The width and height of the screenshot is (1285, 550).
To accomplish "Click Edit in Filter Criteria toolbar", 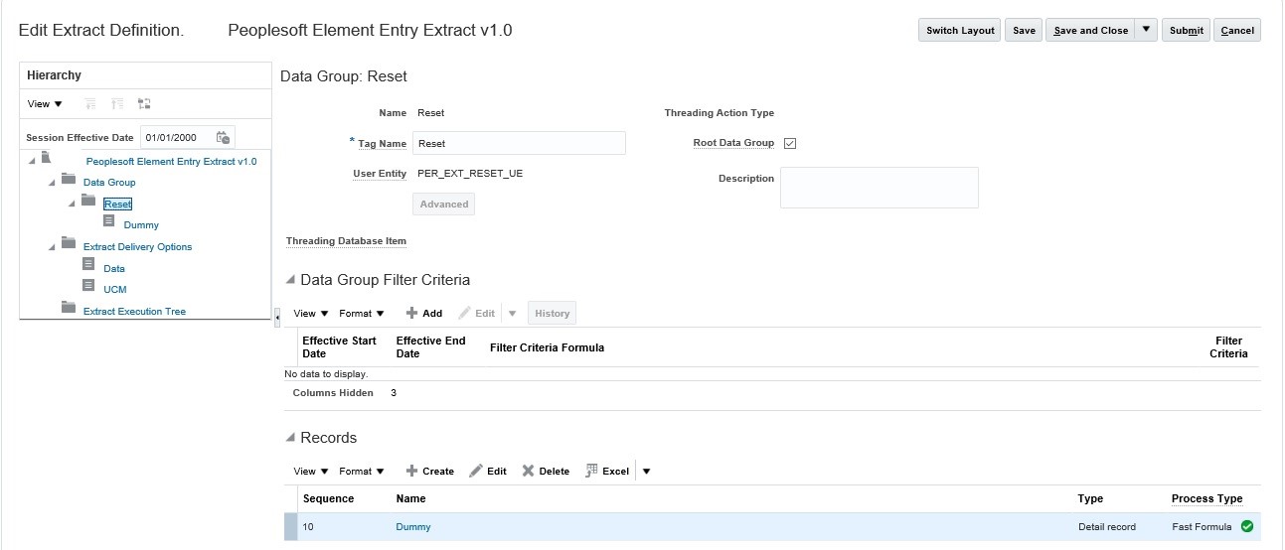I will click(476, 314).
